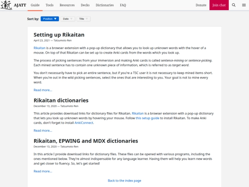Open the Guide menu item
249x187 pixels.
[x=35, y=5]
